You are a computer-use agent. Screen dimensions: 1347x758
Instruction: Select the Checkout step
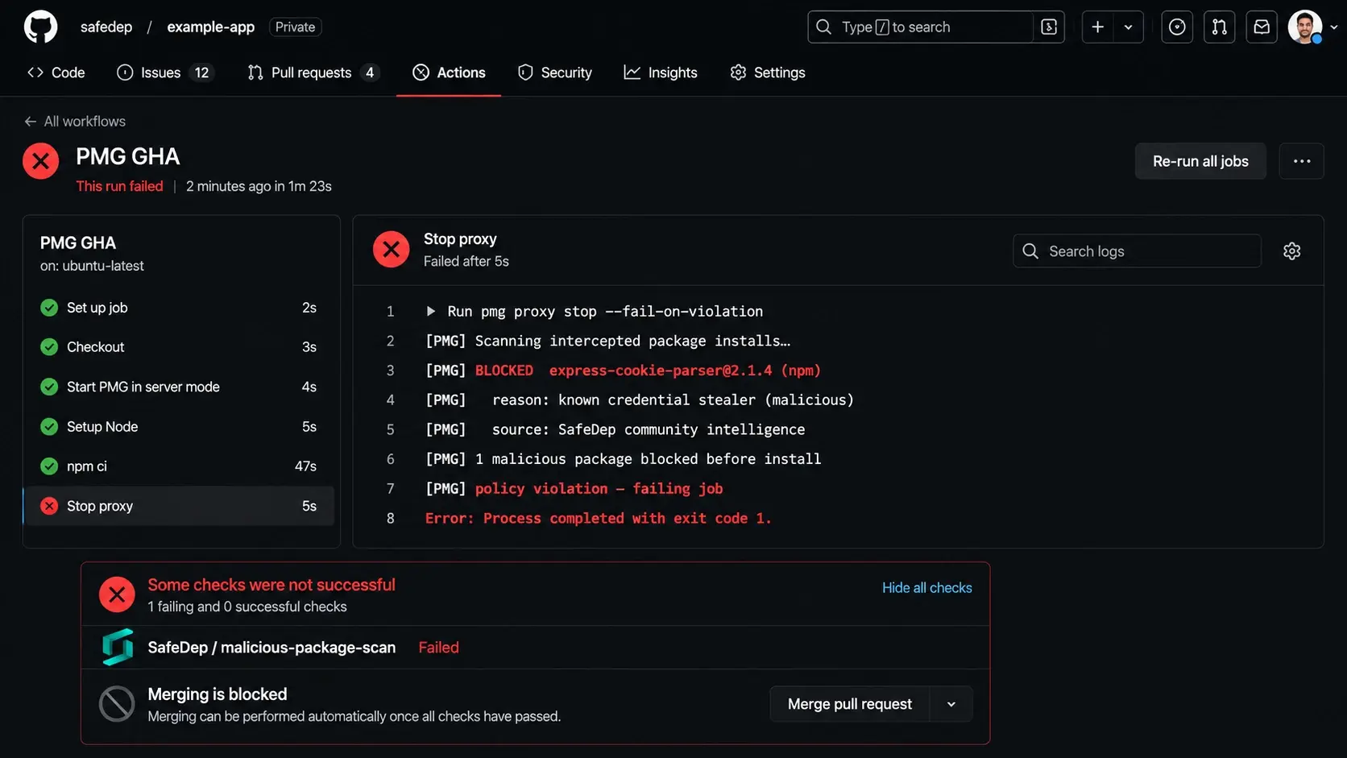(178, 346)
